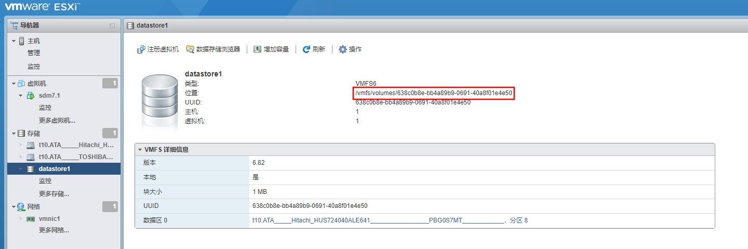Click the Increase capacity (增加容量) icon
This screenshot has width=748, height=249.
(258, 49)
